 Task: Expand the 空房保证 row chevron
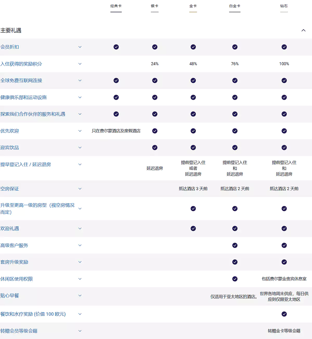coord(80,189)
